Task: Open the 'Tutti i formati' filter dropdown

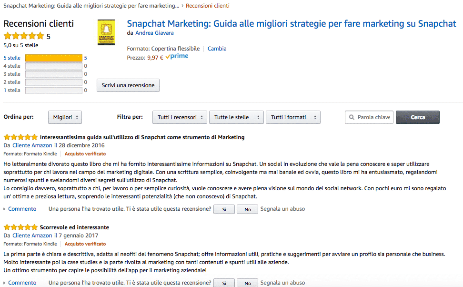Action: [293, 117]
